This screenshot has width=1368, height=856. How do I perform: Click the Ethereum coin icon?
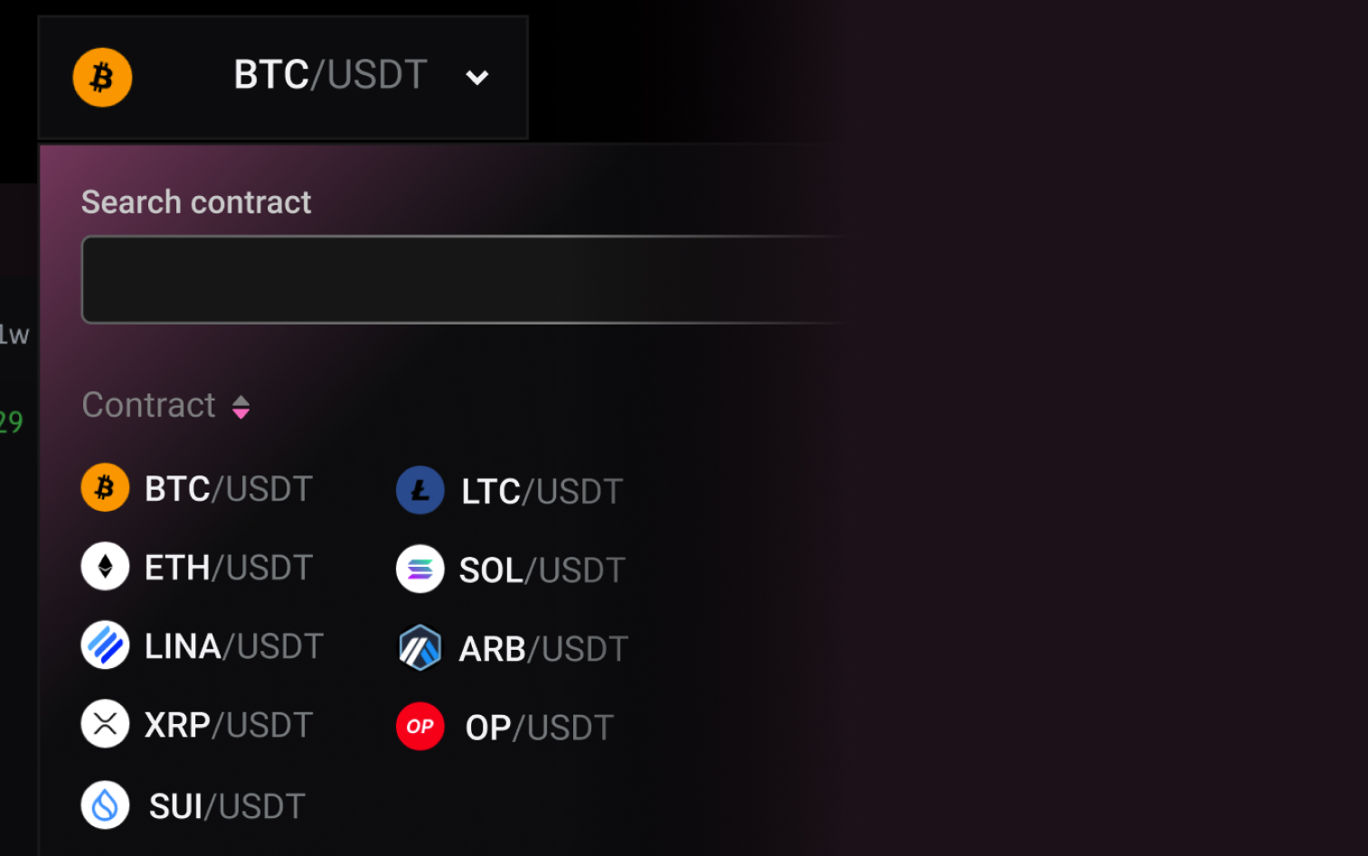coord(105,567)
